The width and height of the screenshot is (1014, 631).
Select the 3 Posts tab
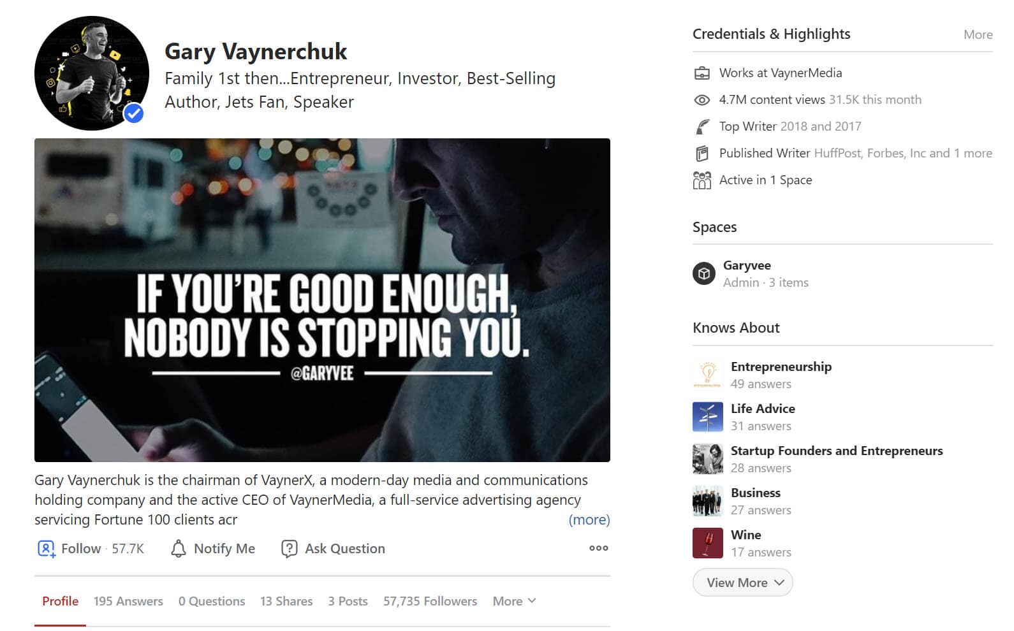tap(348, 601)
